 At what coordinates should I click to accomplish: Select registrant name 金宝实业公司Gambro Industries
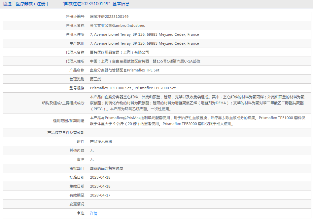118,25
